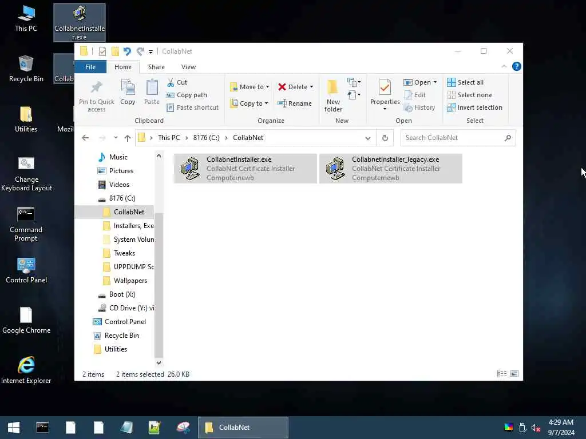Refresh the CollabNet folder
The width and height of the screenshot is (586, 439).
(x=385, y=138)
